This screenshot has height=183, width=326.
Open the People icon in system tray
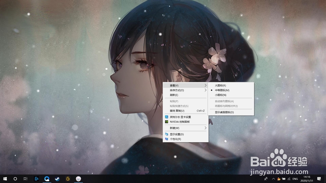pyautogui.click(x=266, y=179)
